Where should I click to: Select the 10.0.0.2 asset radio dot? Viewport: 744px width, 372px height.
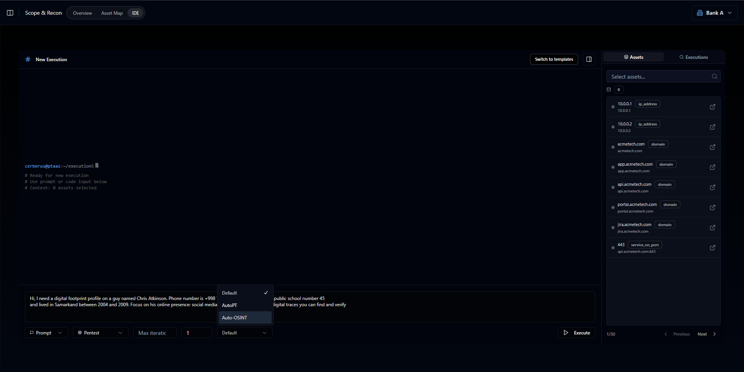click(x=613, y=127)
